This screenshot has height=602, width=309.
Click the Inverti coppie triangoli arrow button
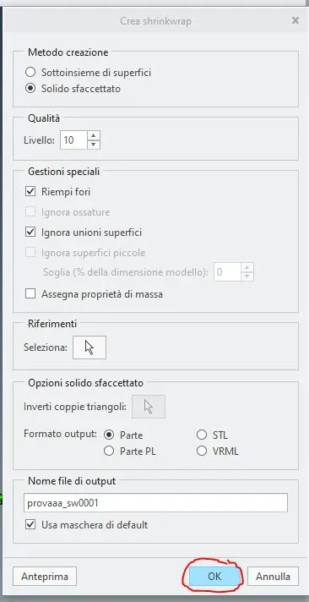click(149, 407)
